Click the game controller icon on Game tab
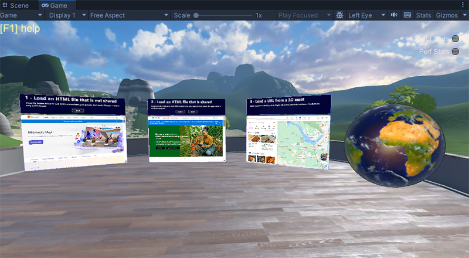 click(45, 5)
